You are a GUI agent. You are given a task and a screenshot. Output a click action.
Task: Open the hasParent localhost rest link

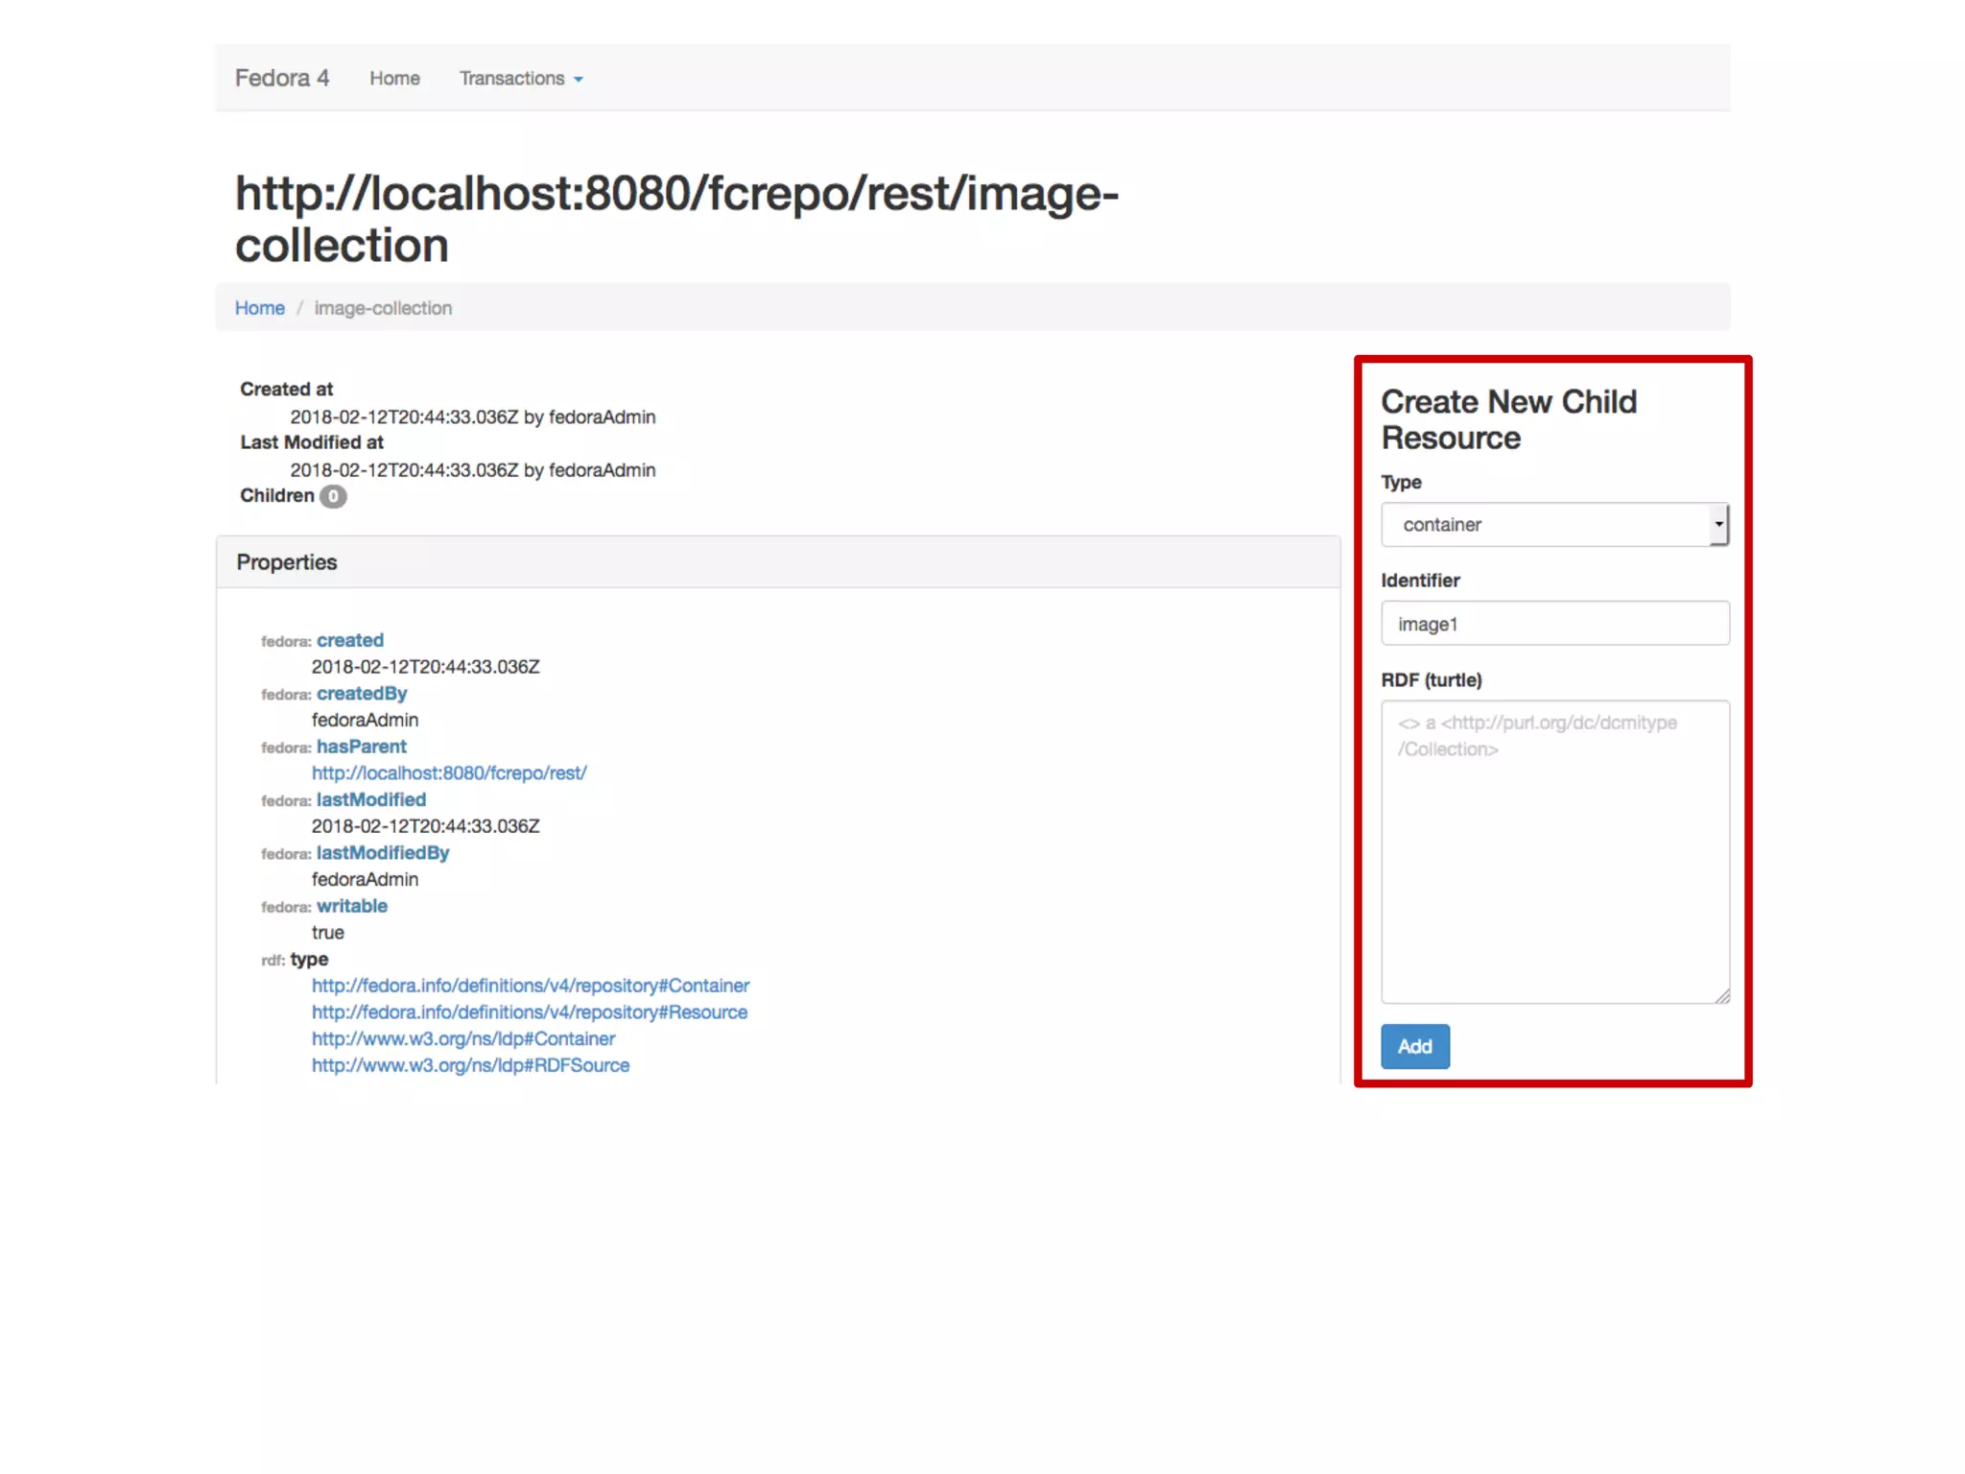(449, 773)
